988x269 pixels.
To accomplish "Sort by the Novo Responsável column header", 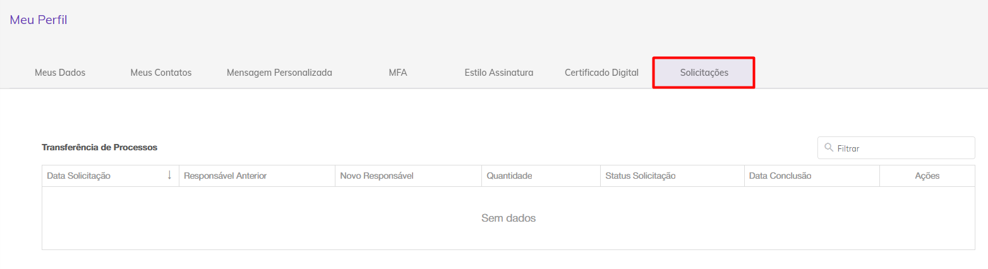I will (x=408, y=176).
